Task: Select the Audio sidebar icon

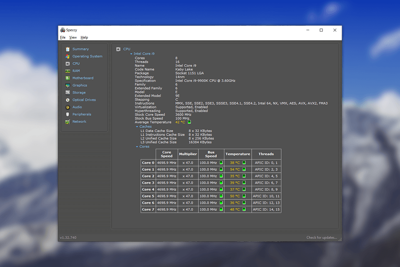Action: [67, 107]
